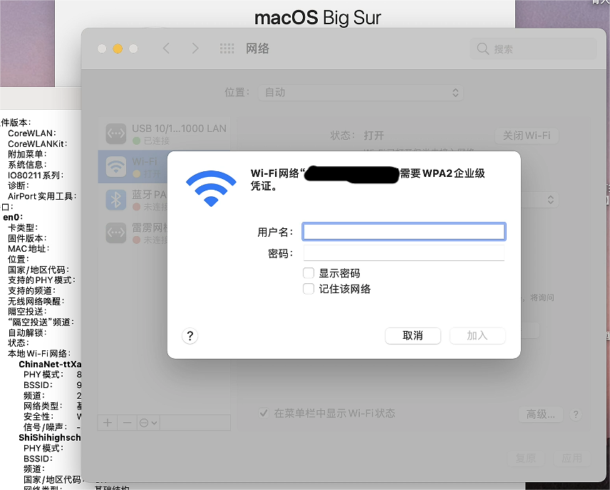Click the 国家/地区代码 row under 位置
This screenshot has width=610, height=490.
coord(38,270)
